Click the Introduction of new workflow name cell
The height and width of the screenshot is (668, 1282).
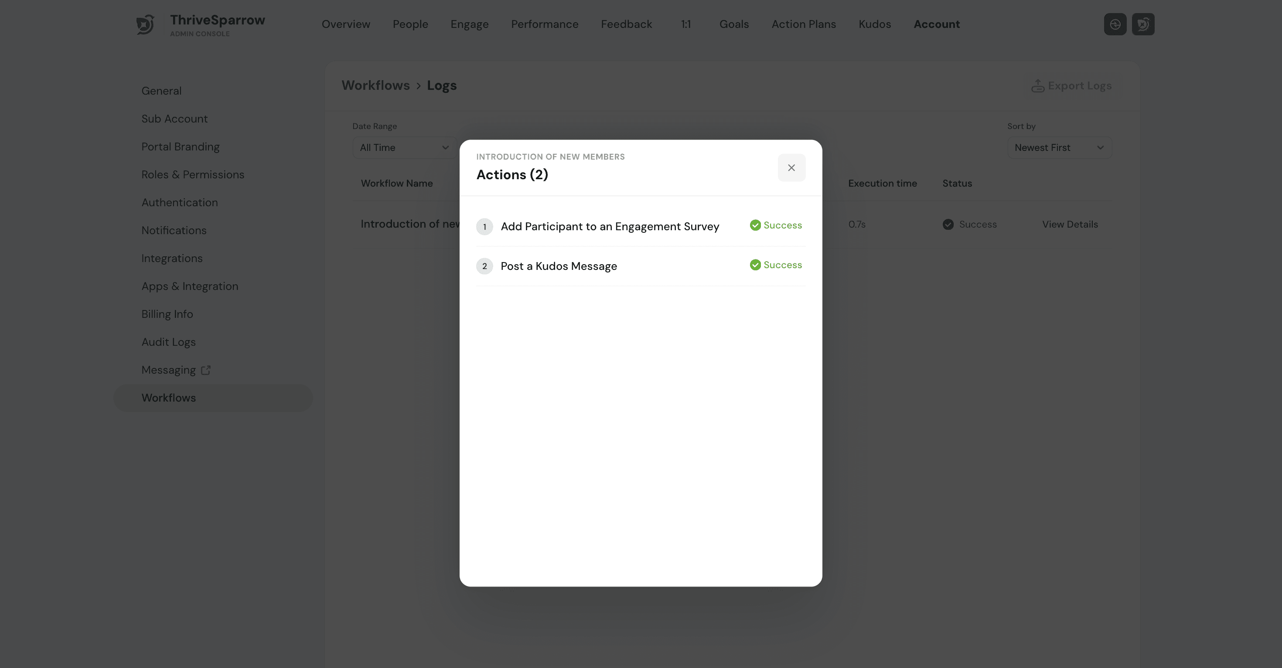(411, 224)
